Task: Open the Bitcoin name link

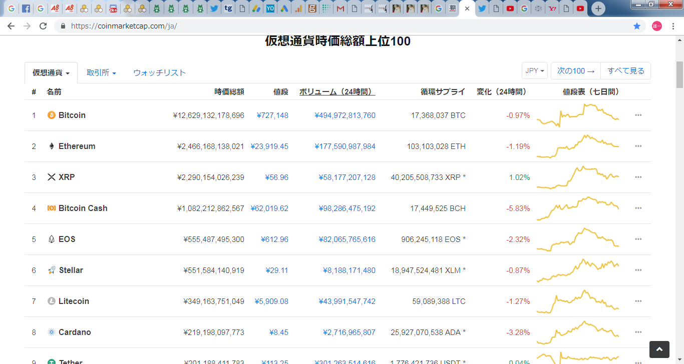Action: [72, 115]
